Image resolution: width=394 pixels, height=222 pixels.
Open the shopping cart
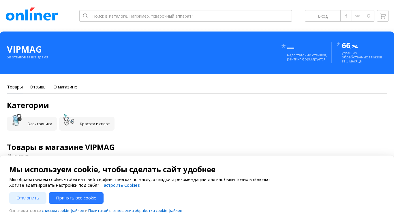[383, 16]
